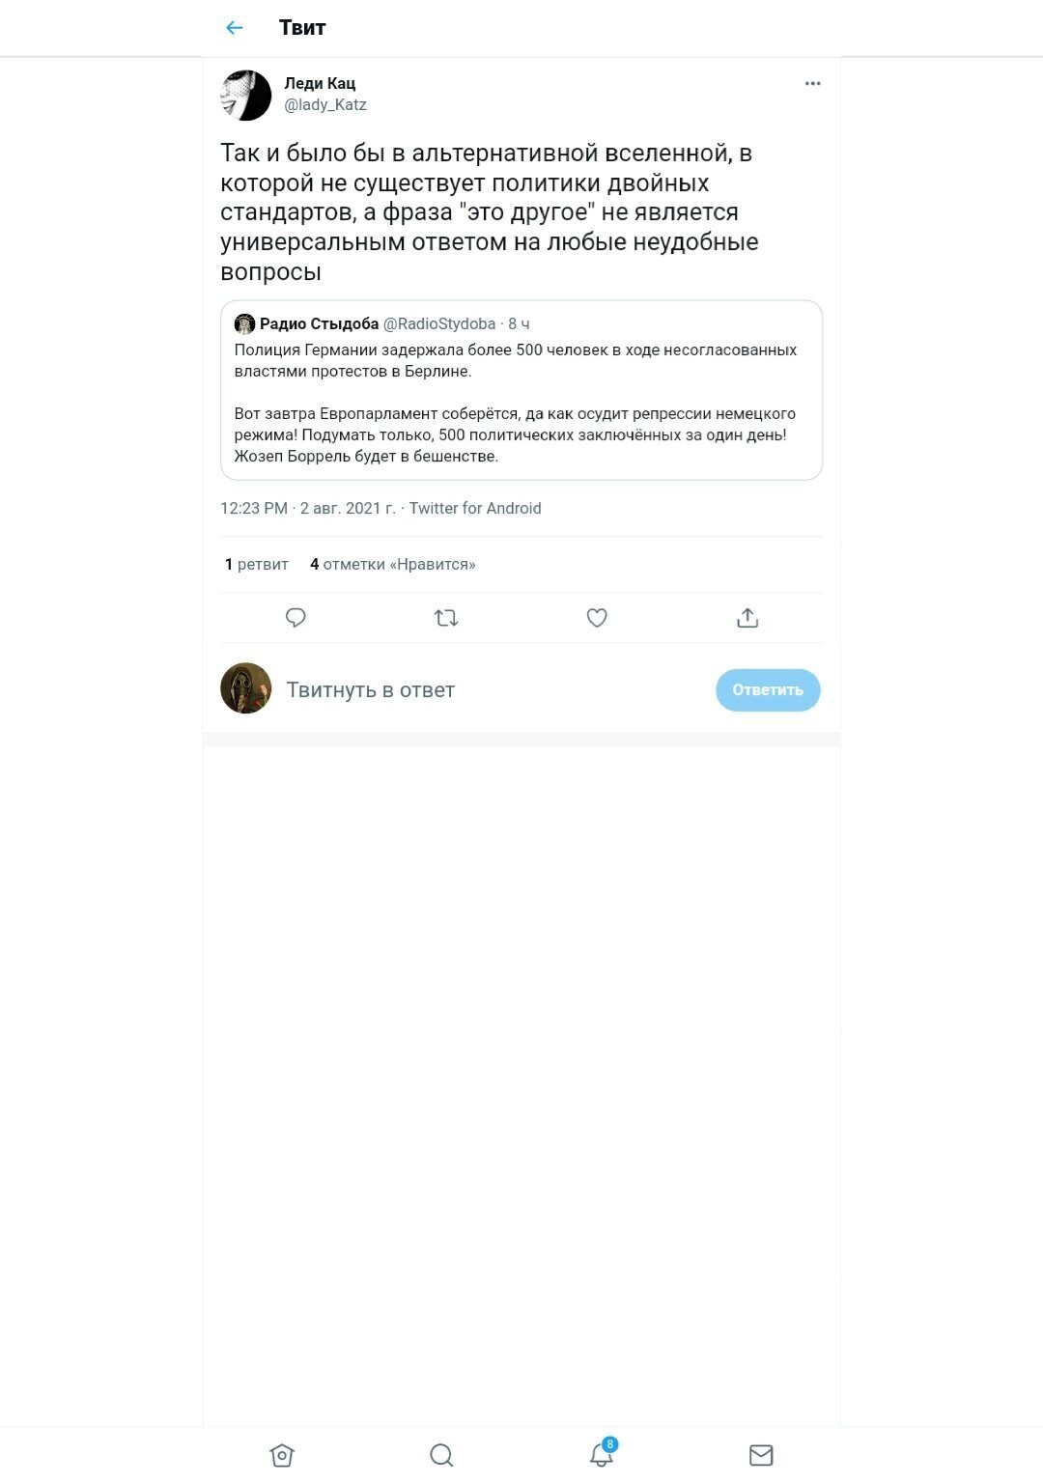Image resolution: width=1043 pixels, height=1483 pixels.
Task: View the 1 ретвит list
Action: pyautogui.click(x=257, y=565)
